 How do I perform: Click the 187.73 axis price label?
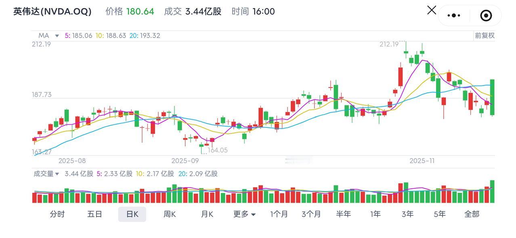pos(42,95)
